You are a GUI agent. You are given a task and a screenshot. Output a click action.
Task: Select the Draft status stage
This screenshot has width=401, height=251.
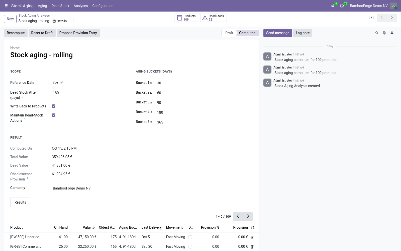coord(229,33)
